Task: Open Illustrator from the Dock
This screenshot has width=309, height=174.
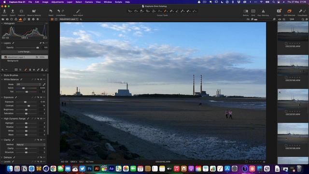Action: point(97,169)
